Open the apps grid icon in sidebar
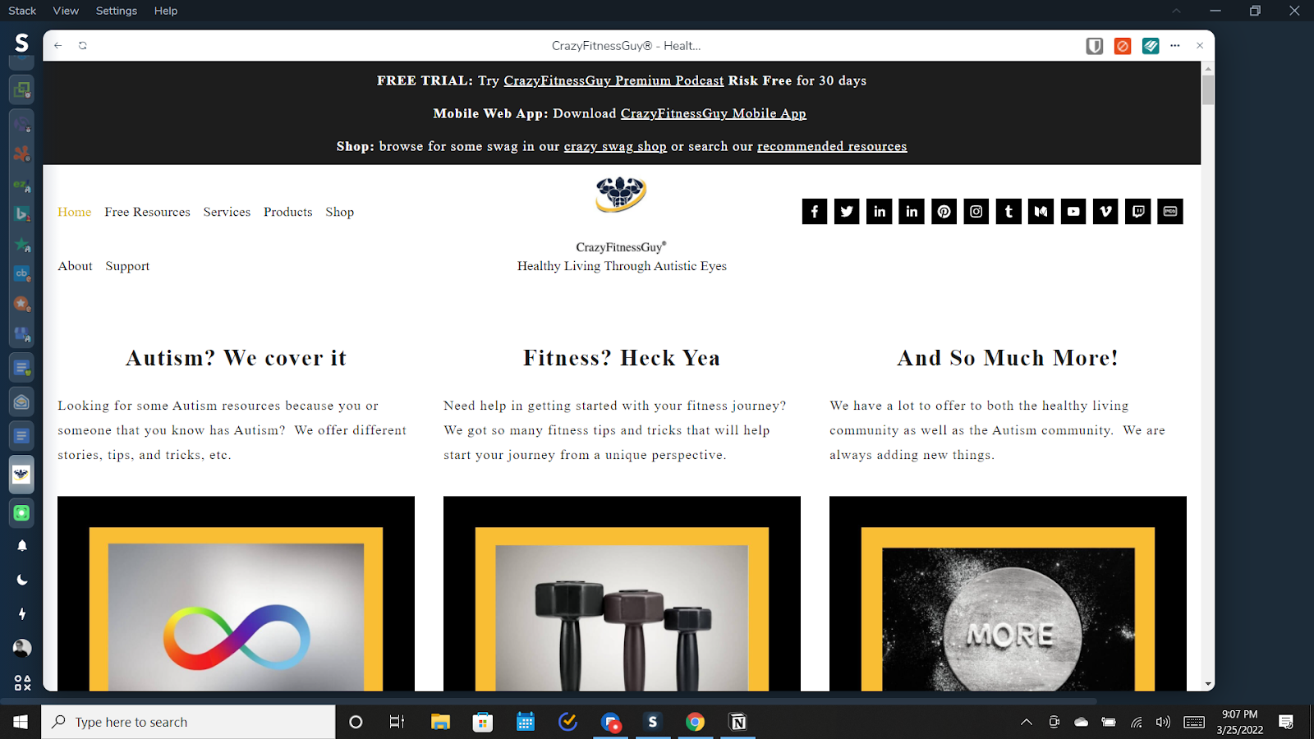Screen dimensions: 1314x739 [22, 682]
